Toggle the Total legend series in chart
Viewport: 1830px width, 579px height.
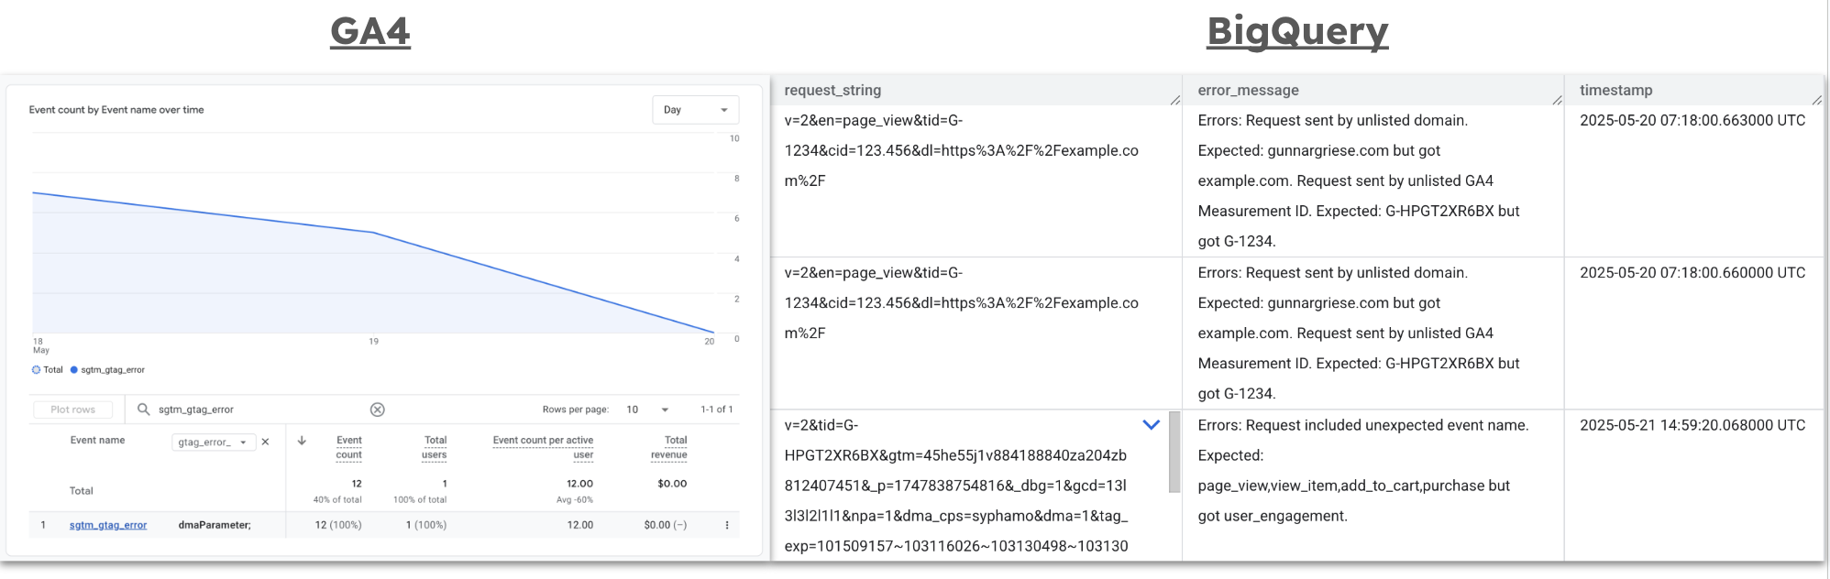pyautogui.click(x=48, y=370)
